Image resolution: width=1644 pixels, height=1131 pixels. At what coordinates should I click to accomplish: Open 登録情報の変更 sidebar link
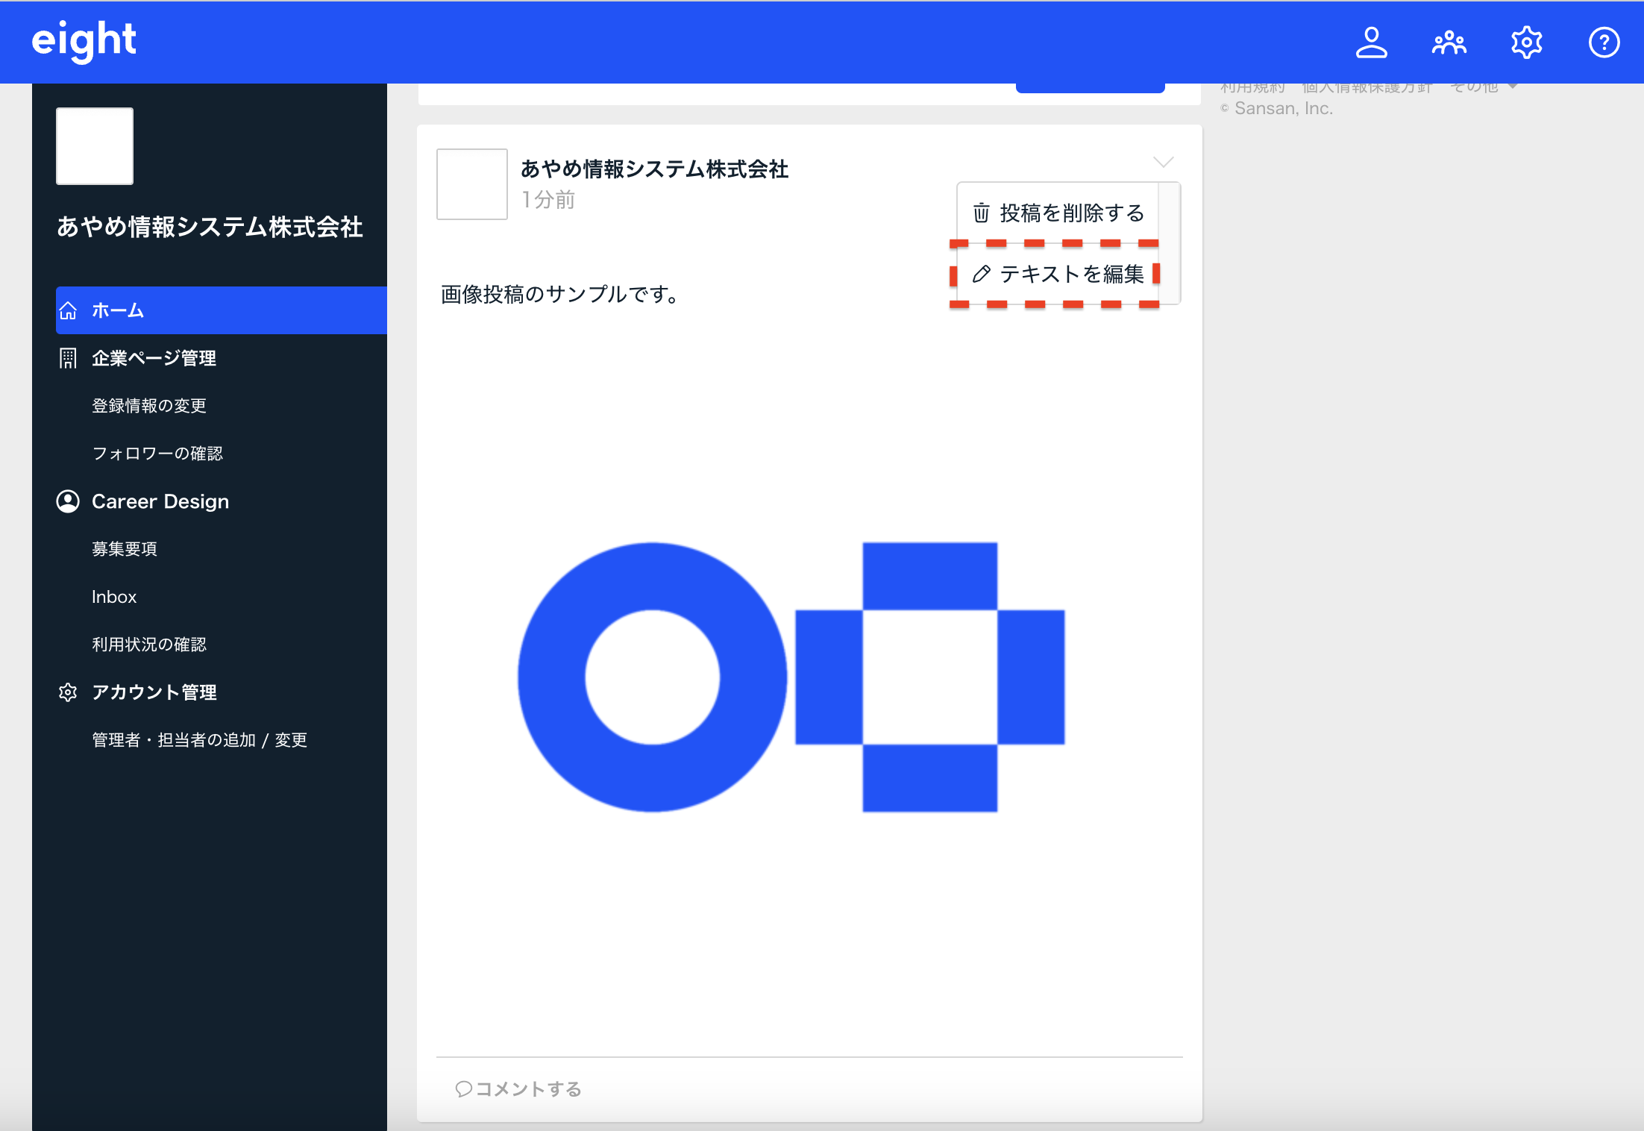149,406
